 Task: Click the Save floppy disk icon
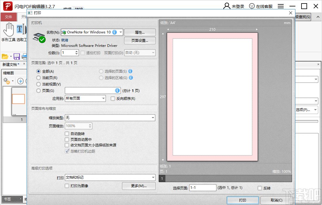[x=17, y=56]
